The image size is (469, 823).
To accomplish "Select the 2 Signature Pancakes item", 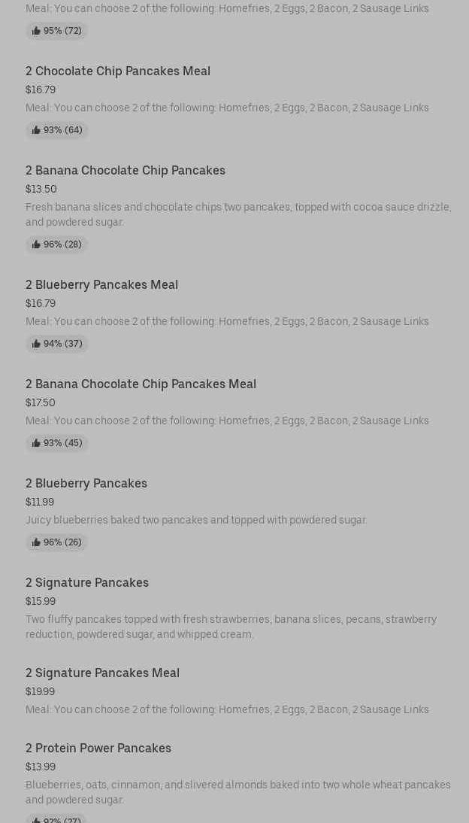I will (x=87, y=582).
